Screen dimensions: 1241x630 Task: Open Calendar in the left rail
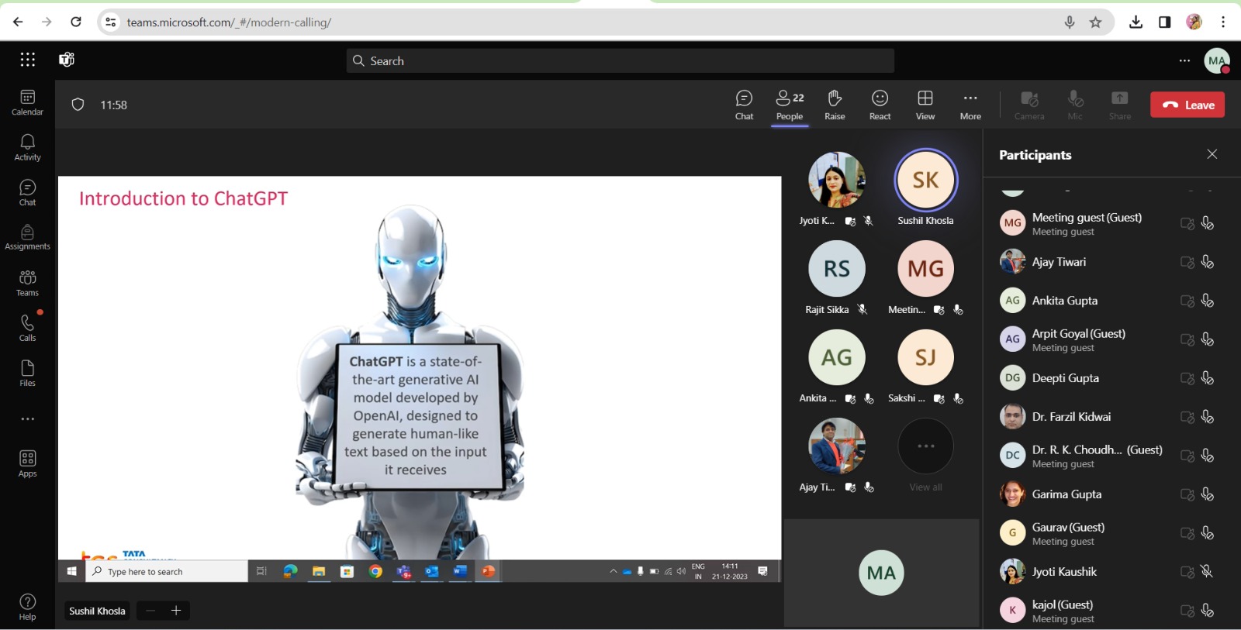tap(27, 102)
